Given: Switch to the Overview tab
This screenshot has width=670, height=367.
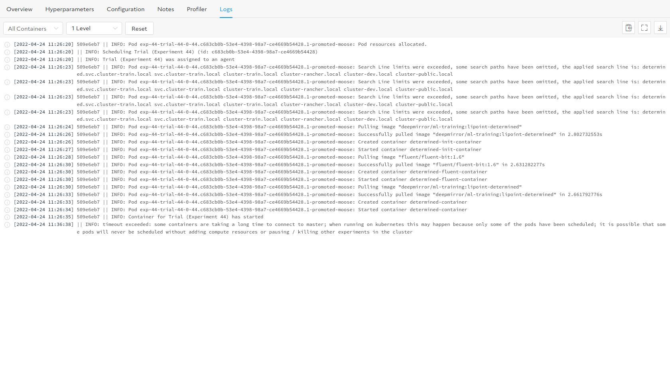Looking at the screenshot, I should (x=20, y=9).
